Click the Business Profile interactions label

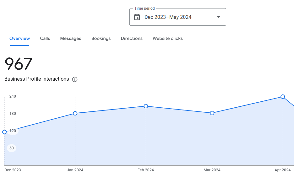point(36,79)
